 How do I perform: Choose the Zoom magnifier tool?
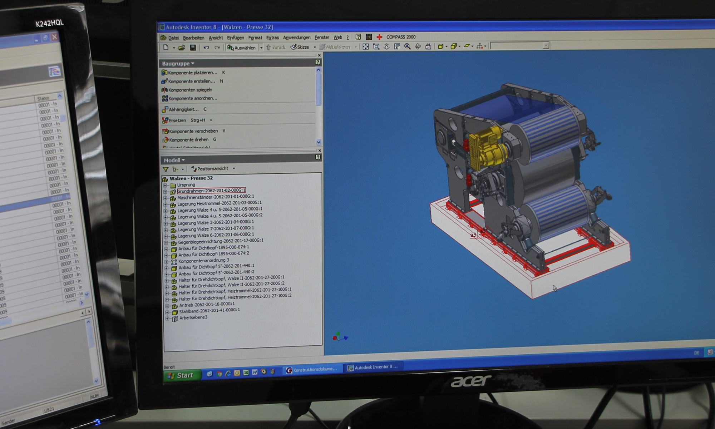[x=407, y=46]
